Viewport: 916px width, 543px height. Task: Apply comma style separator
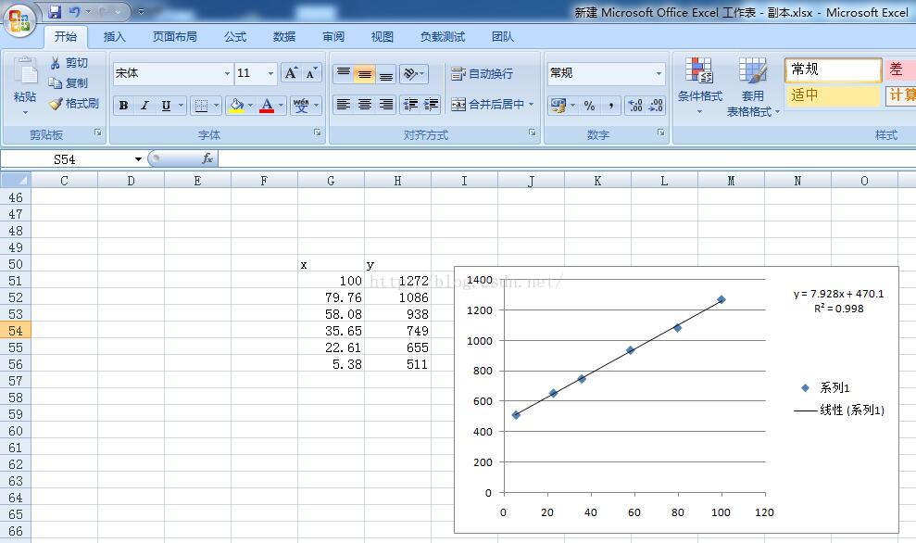pyautogui.click(x=610, y=106)
